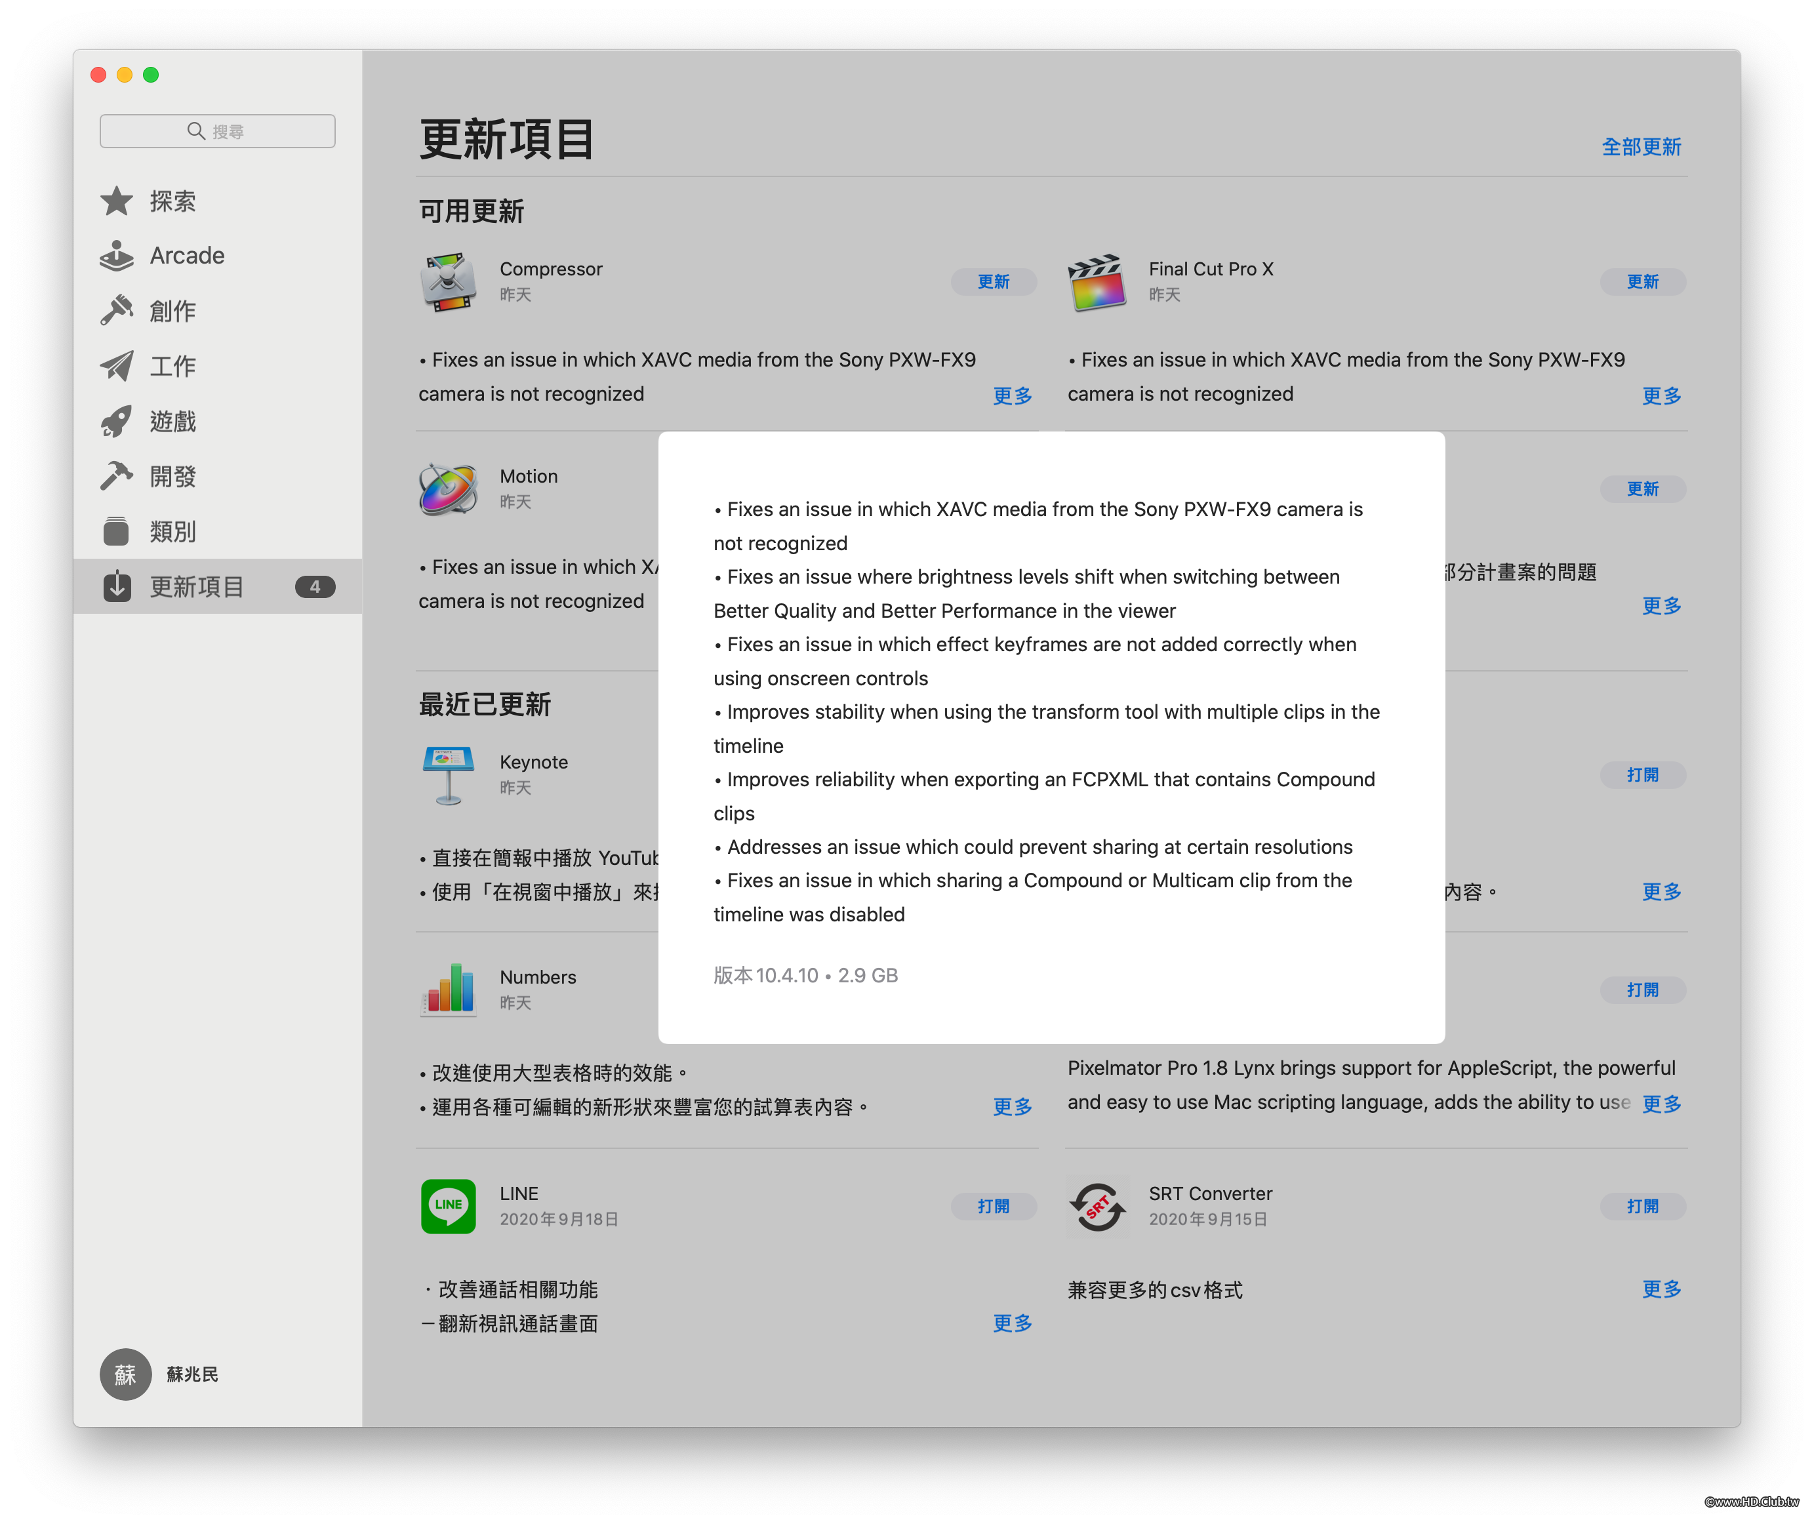Click 全部更新 to update all
The width and height of the screenshot is (1814, 1524).
[1642, 147]
